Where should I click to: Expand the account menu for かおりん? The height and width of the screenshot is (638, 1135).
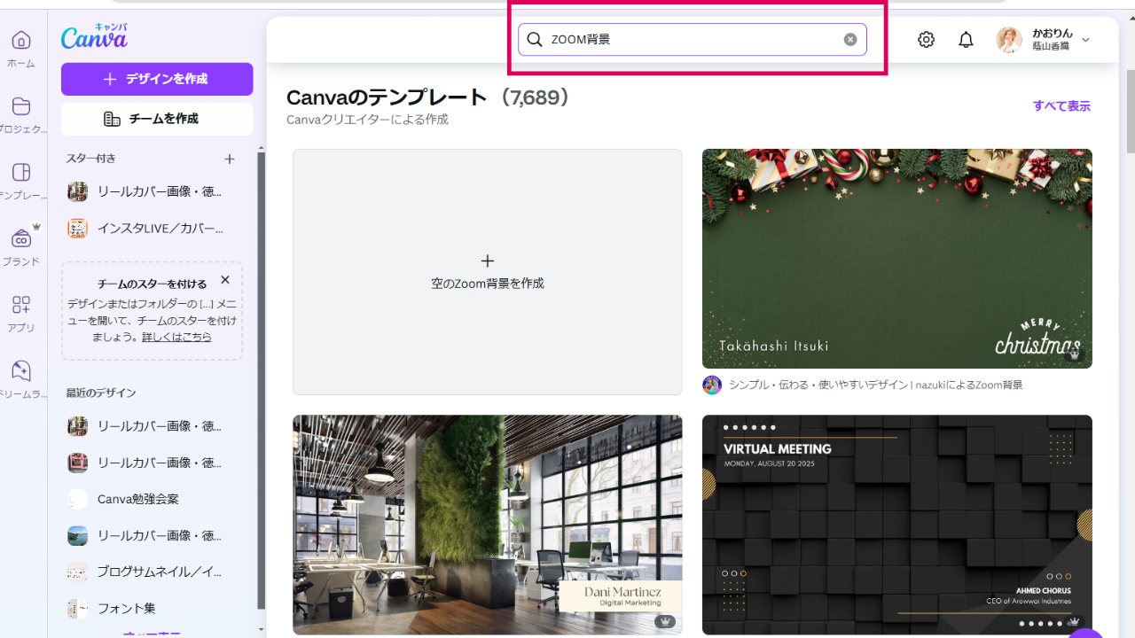point(1085,40)
